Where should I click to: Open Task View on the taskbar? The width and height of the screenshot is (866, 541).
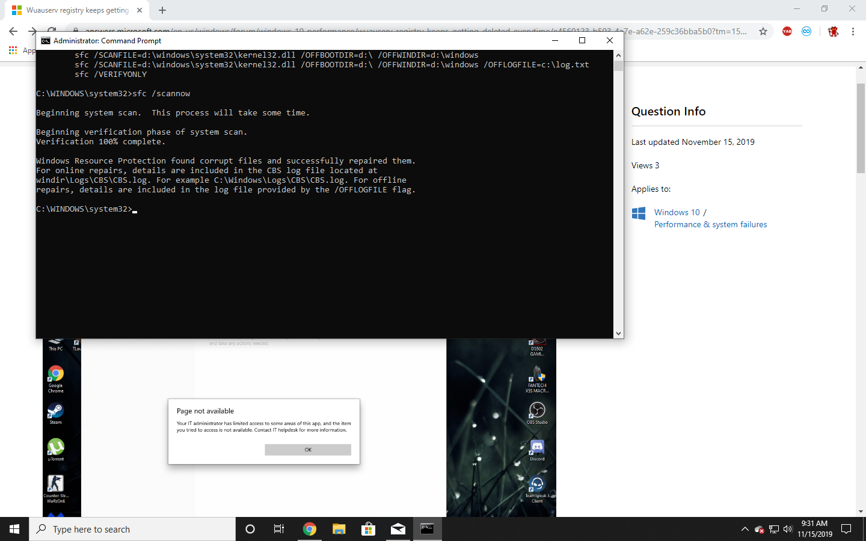(x=279, y=529)
